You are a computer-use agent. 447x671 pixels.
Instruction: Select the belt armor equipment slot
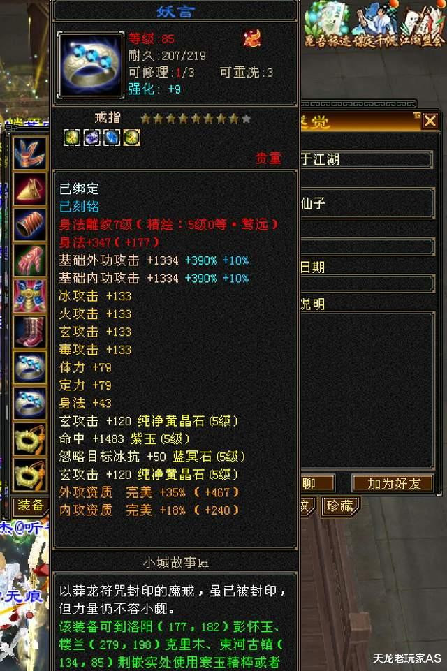pos(29,296)
